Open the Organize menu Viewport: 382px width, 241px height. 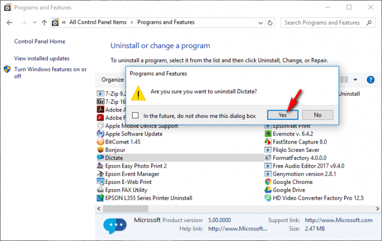point(112,80)
